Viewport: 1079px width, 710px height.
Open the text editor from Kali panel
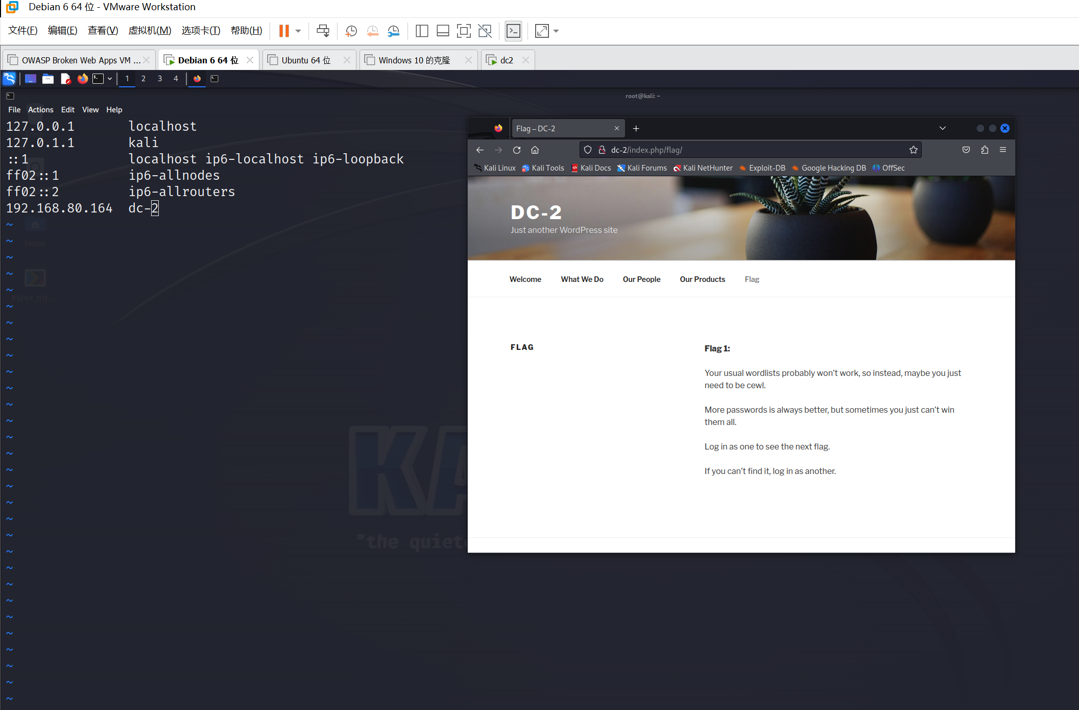tap(65, 79)
